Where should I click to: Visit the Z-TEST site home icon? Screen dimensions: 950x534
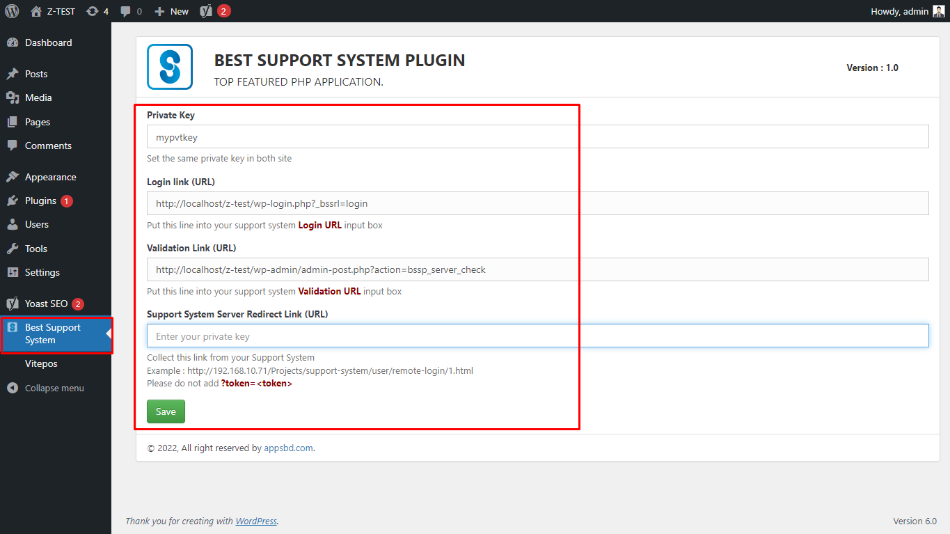coord(36,11)
